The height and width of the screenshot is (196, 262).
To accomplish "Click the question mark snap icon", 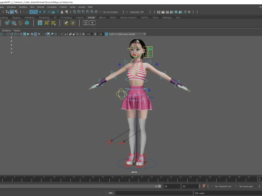I will tap(57, 12).
